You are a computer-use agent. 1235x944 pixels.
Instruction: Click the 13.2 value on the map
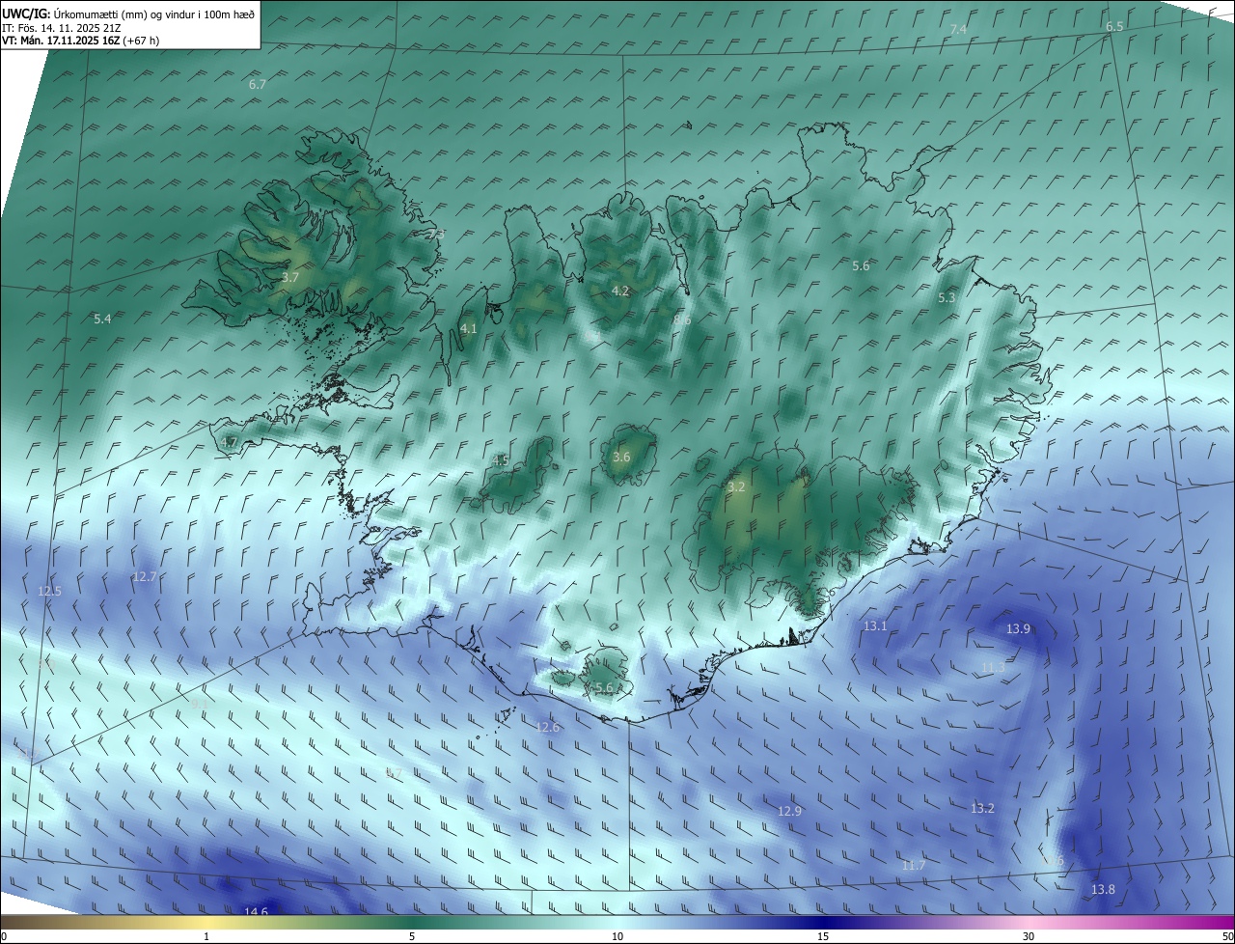click(982, 808)
